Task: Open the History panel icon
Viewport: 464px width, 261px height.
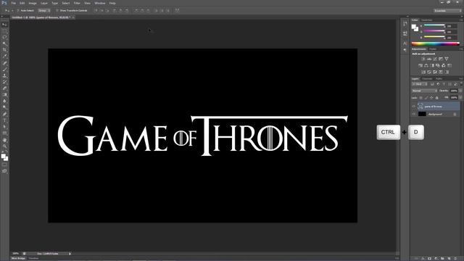Action: pyautogui.click(x=405, y=24)
